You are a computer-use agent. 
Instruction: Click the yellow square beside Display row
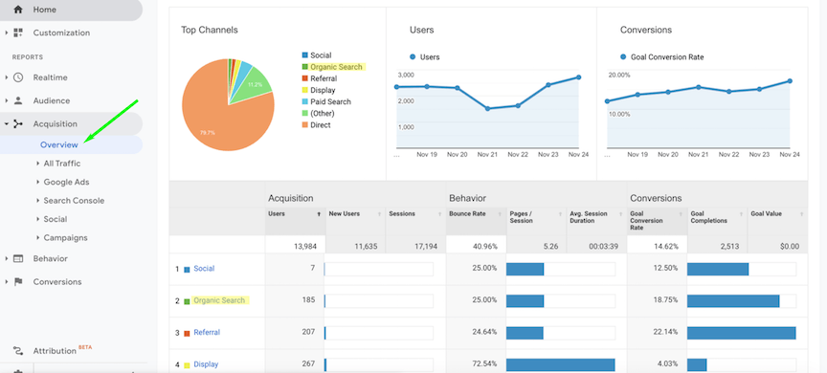[x=187, y=365]
